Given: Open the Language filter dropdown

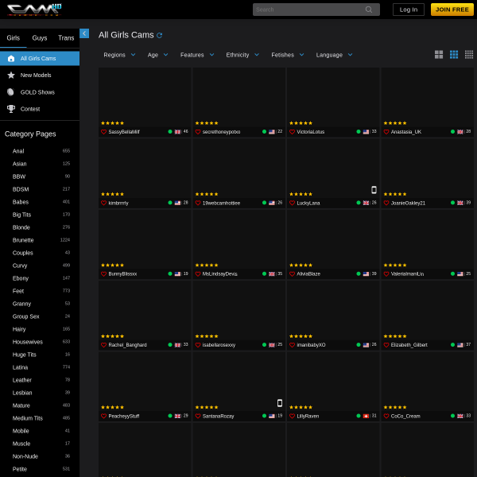Looking at the screenshot, I should click(334, 55).
